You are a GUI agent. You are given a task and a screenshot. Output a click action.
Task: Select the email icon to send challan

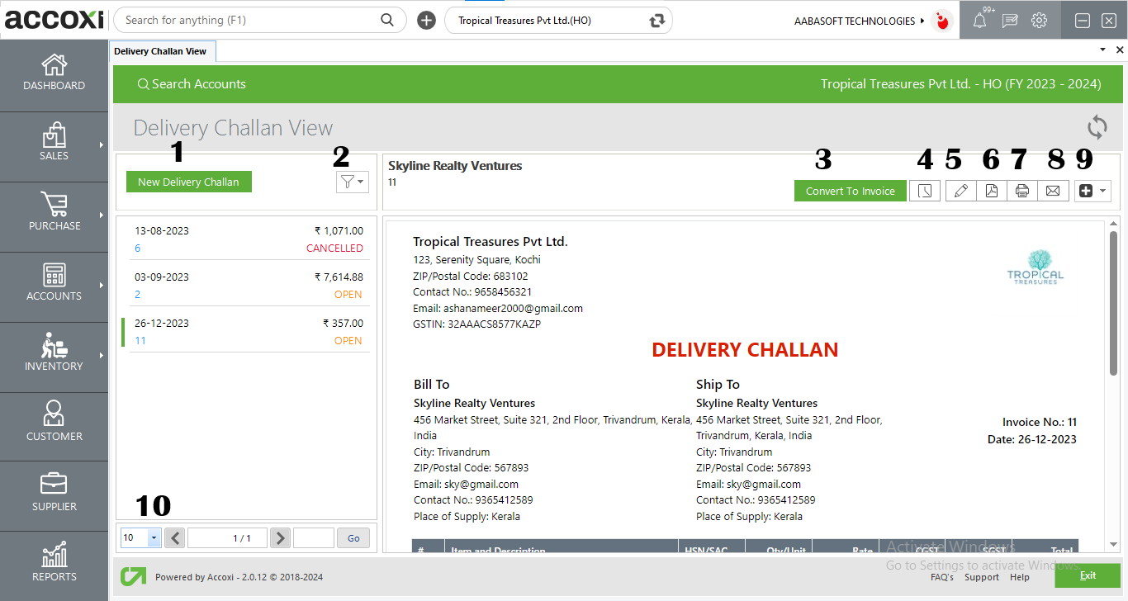click(x=1053, y=190)
